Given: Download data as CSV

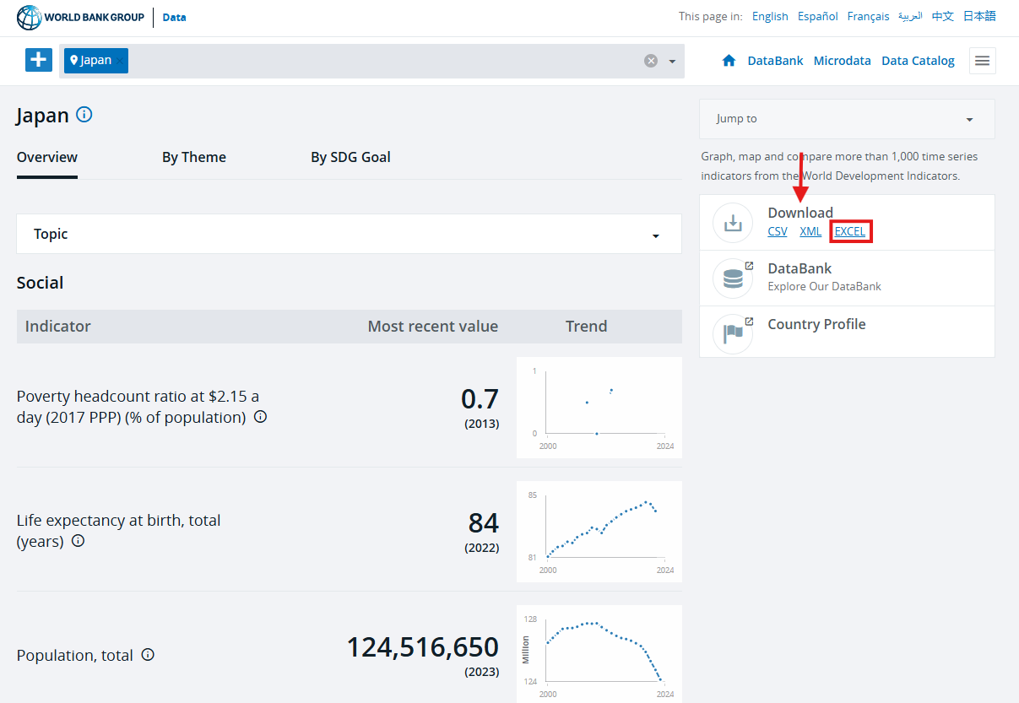Looking at the screenshot, I should pos(778,231).
